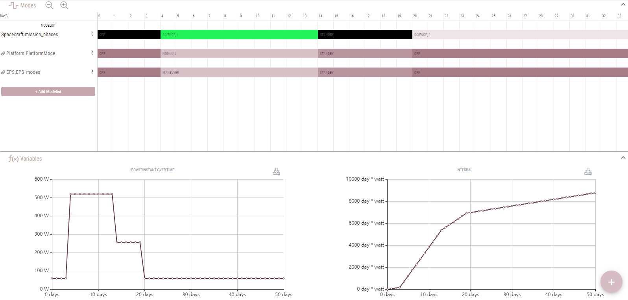
Task: Click the INTEGRAL chart title
Action: click(x=464, y=170)
